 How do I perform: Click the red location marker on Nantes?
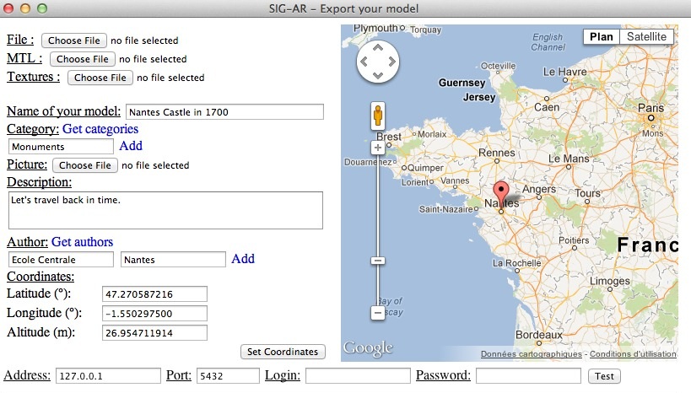500,194
